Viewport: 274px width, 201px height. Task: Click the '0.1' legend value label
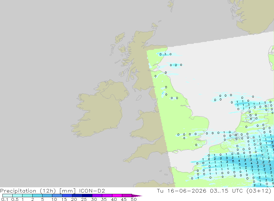(x=5, y=199)
